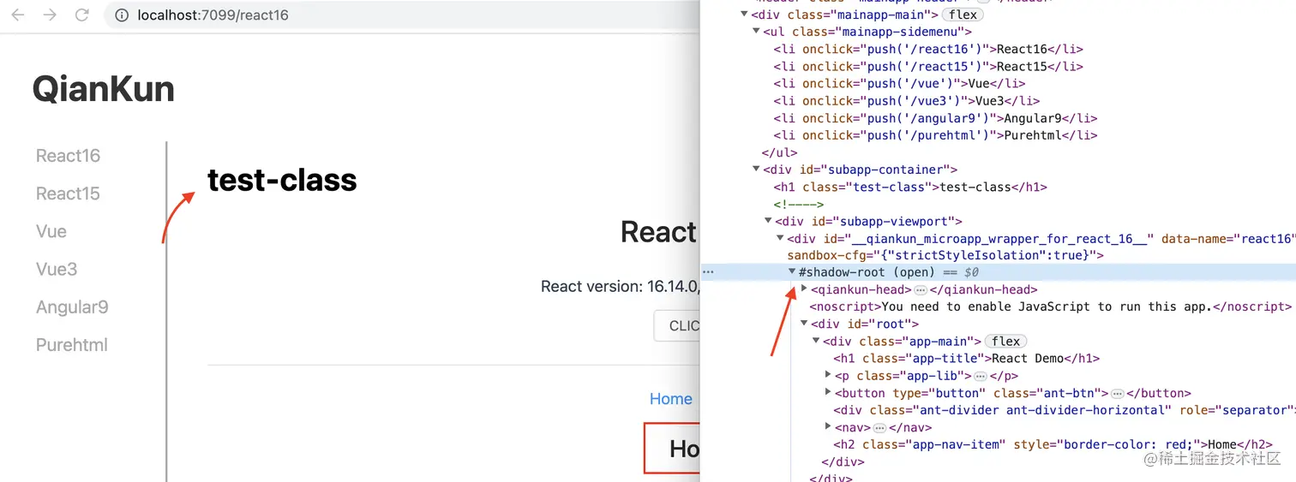Collapse the subapp-viewport div node
1296x482 pixels.
point(768,221)
